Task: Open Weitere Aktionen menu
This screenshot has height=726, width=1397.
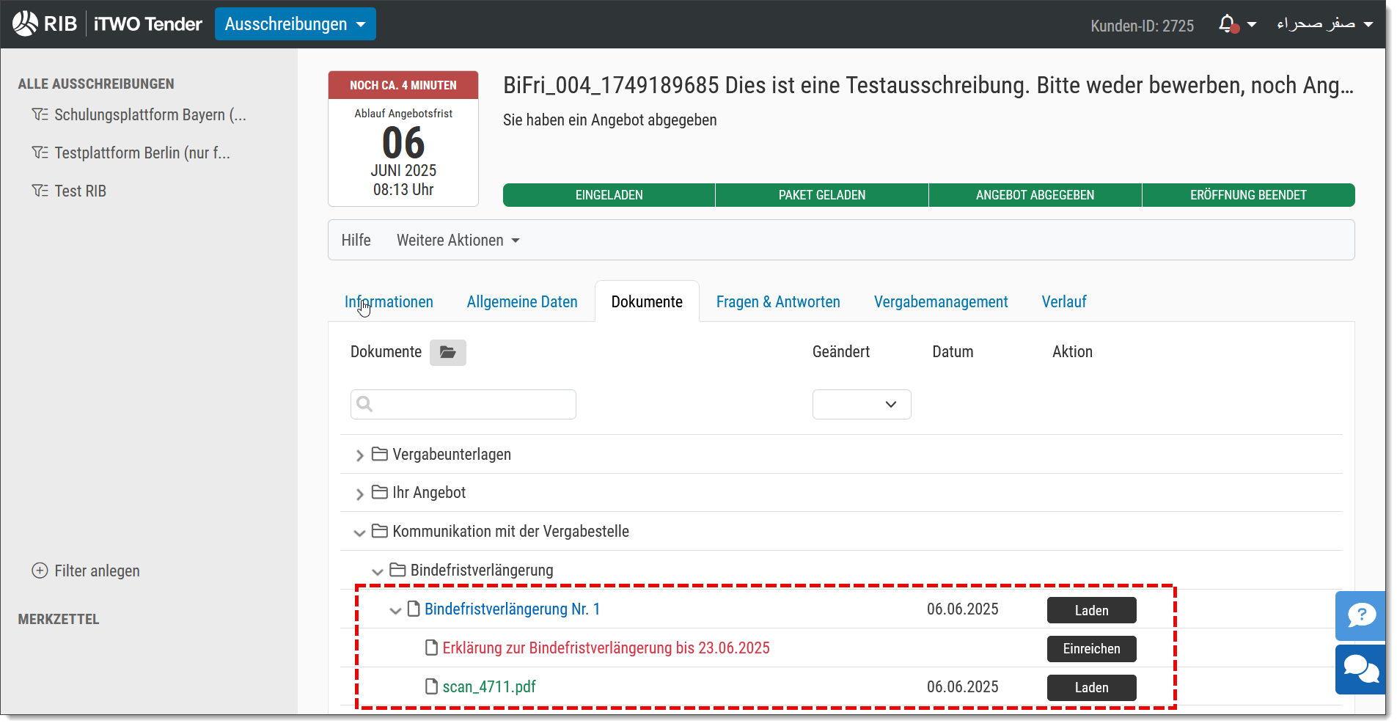Action: 458,241
